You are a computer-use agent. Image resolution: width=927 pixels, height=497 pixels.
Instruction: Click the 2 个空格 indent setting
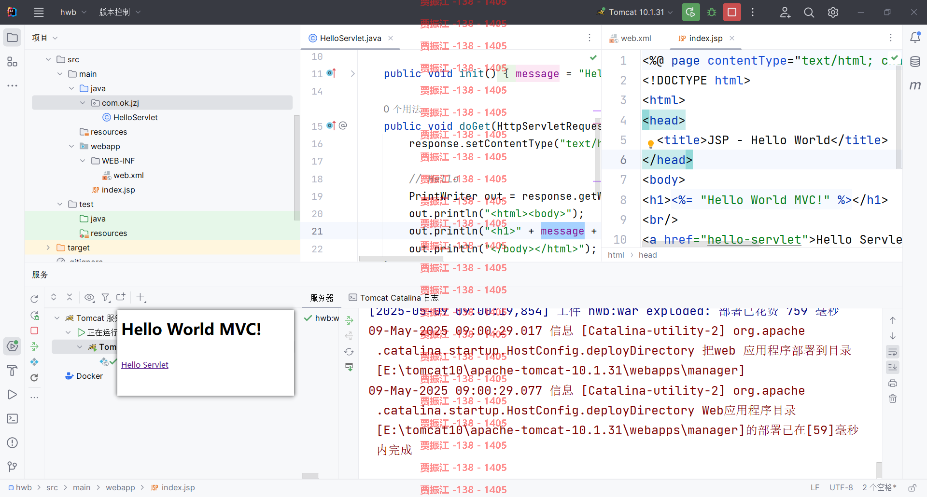[x=880, y=488]
